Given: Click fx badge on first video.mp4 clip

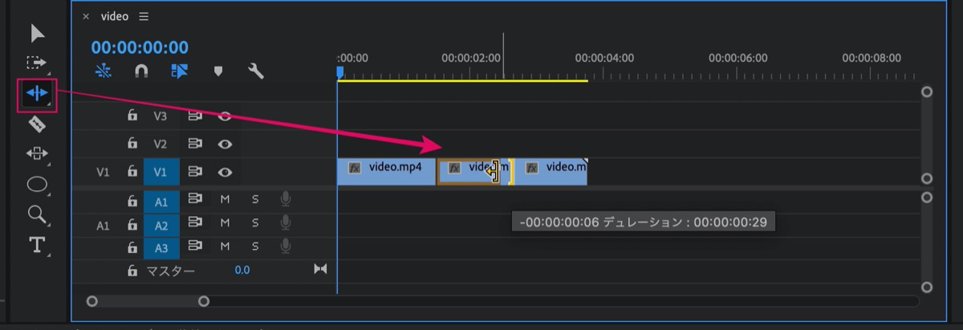Looking at the screenshot, I should point(355,168).
